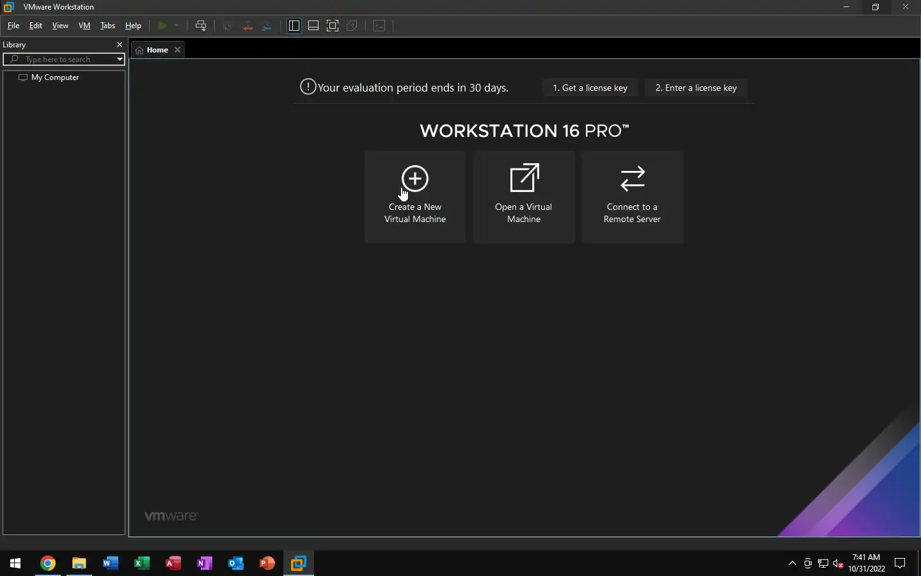This screenshot has width=921, height=576.
Task: Open the View menu
Action: coord(60,26)
